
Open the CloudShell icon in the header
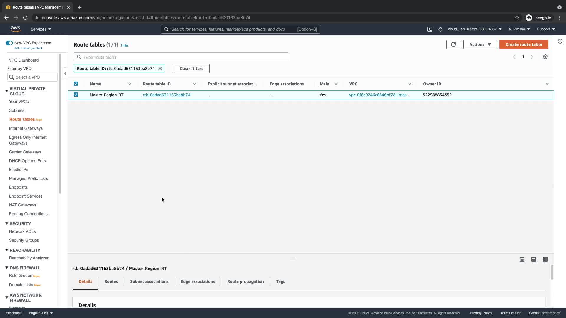[x=430, y=29]
